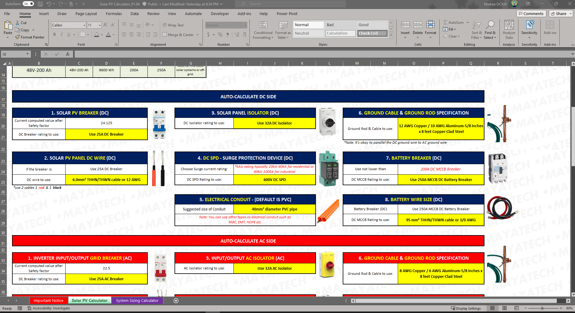Click the Comments button
The width and height of the screenshot is (575, 313).
pyautogui.click(x=531, y=13)
